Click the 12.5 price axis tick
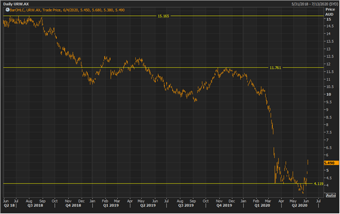Image resolution: width=340 pixels, height=214 pixels. tap(330, 56)
